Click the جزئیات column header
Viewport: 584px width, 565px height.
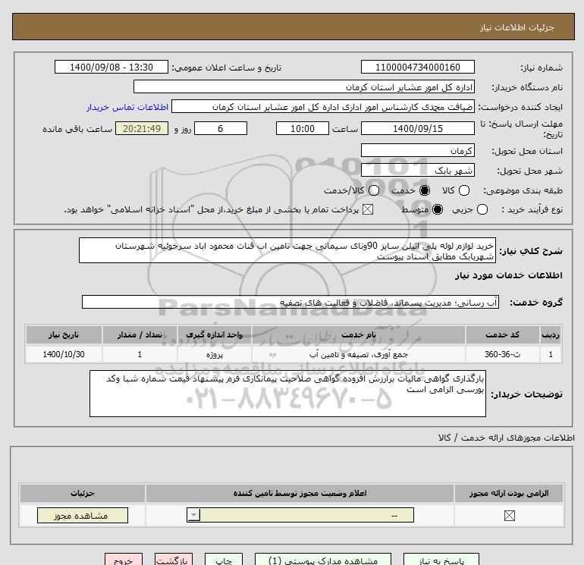pyautogui.click(x=83, y=493)
